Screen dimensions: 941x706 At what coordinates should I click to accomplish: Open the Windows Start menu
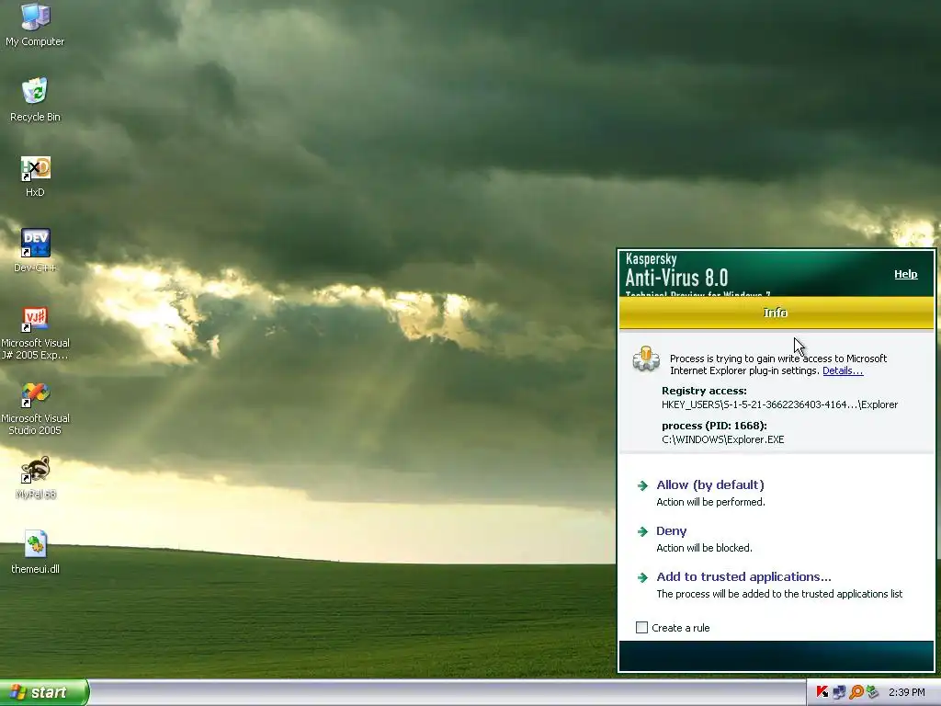click(x=44, y=692)
